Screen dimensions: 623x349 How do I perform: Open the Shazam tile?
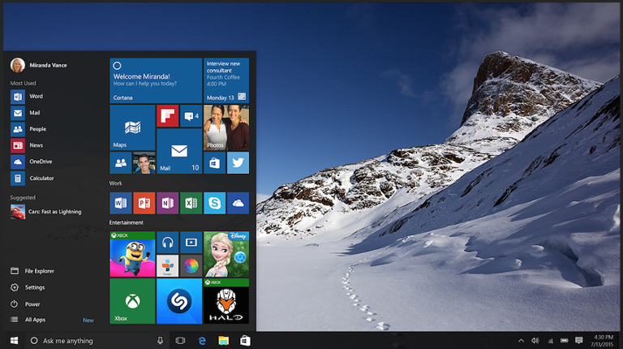click(x=178, y=301)
